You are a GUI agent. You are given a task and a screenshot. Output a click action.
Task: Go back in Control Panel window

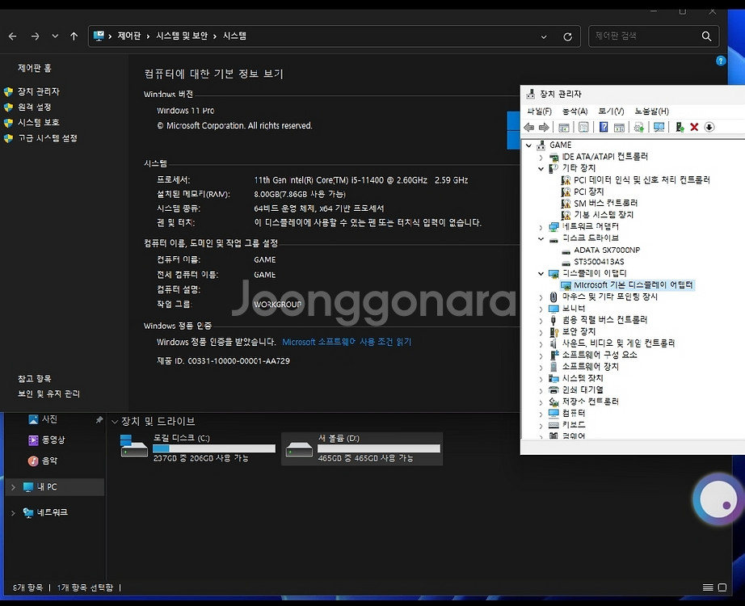(x=13, y=36)
